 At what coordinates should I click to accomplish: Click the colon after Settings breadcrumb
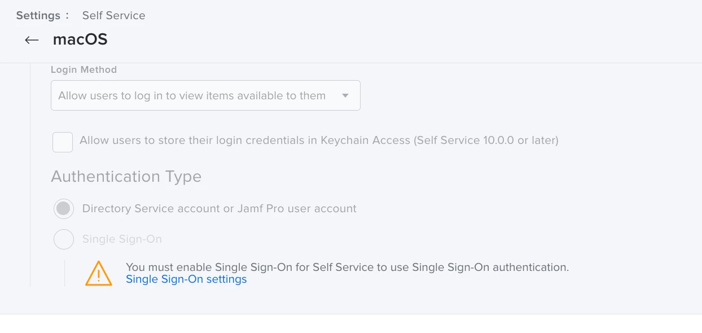coord(67,16)
